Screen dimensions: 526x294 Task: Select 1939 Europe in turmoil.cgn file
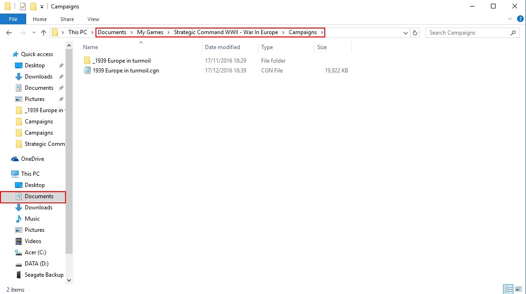pyautogui.click(x=126, y=71)
